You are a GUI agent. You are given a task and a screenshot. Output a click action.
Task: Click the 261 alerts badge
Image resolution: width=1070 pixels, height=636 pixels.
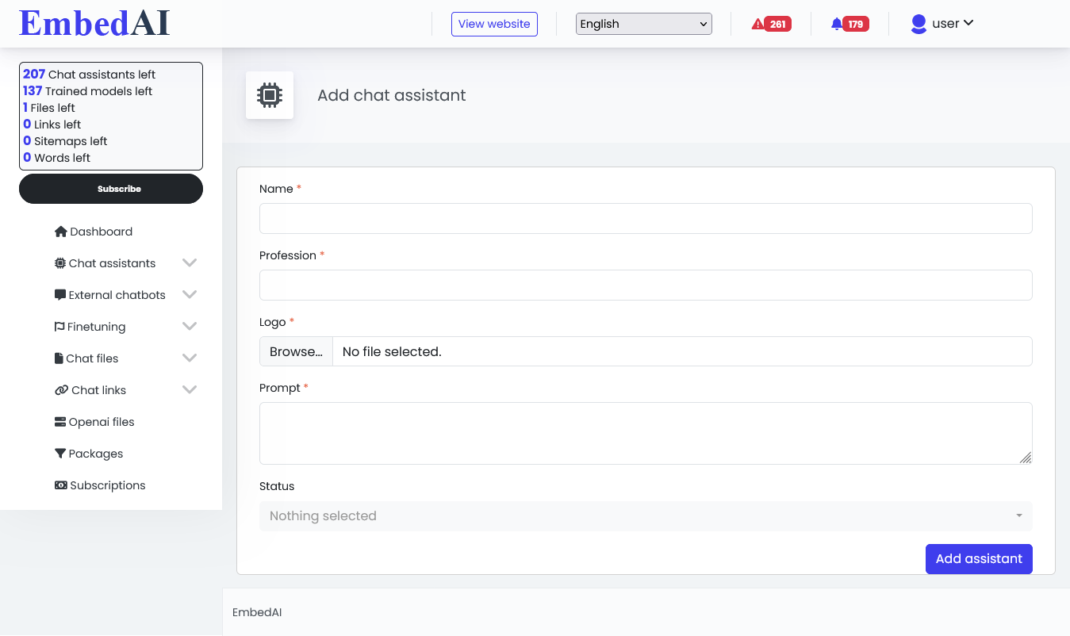coord(778,24)
